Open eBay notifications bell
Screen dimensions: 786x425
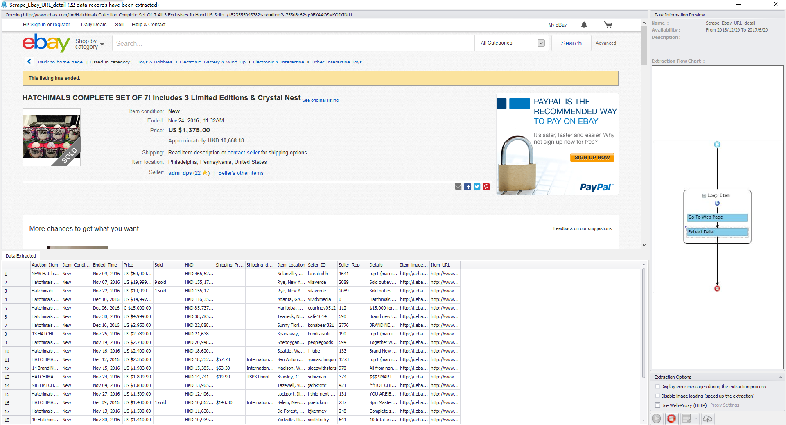click(x=584, y=25)
